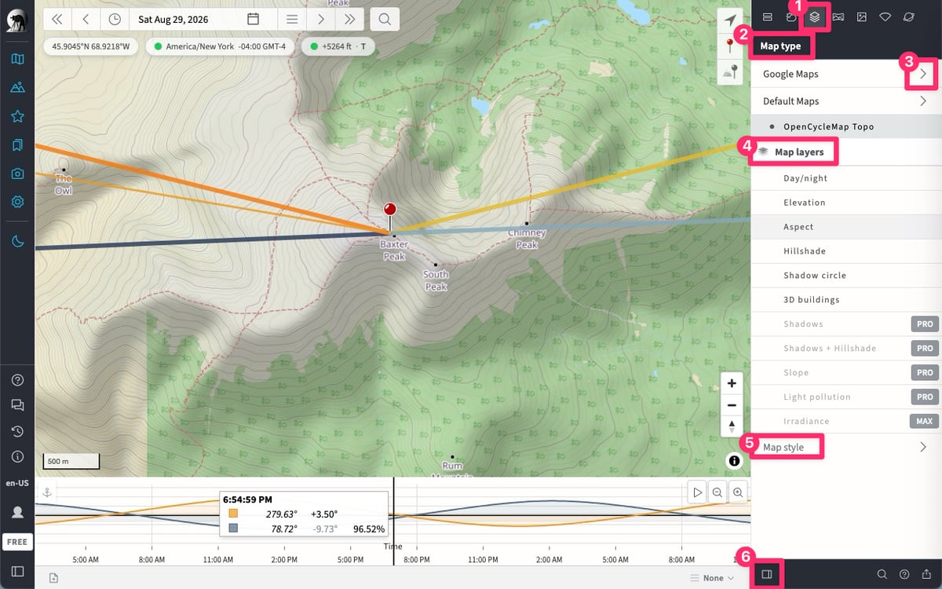The image size is (942, 589).
Task: Open the mountains terrain icon in the sidebar
Action: tap(17, 87)
